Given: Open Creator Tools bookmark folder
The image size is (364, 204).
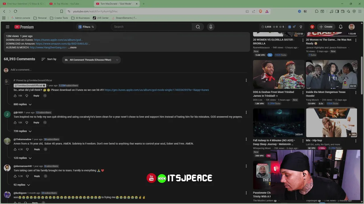Looking at the screenshot, I should (59, 18).
